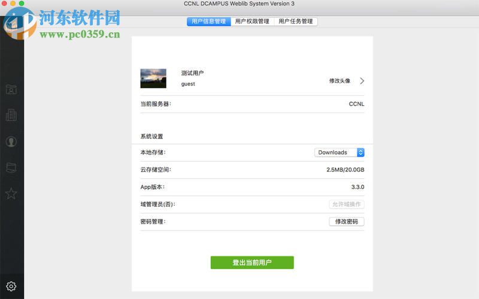This screenshot has width=479, height=299.
Task: Open the user profile sidebar icon
Action: (11, 142)
